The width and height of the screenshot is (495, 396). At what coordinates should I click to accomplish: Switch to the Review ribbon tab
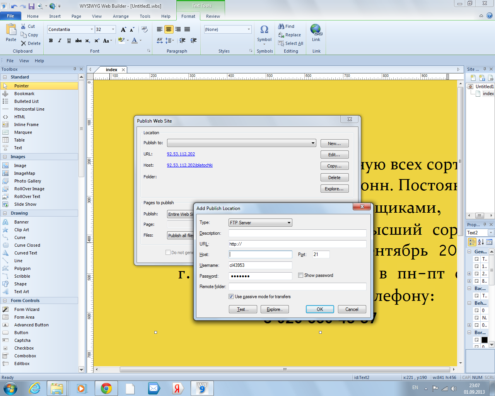pos(213,16)
